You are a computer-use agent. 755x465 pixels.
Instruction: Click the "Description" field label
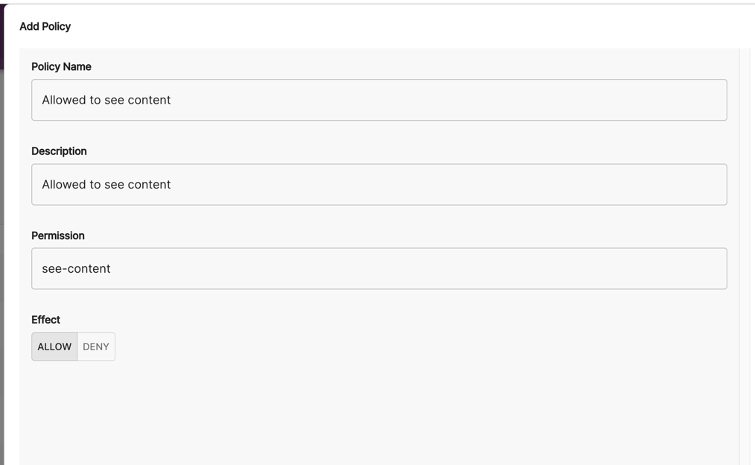59,151
